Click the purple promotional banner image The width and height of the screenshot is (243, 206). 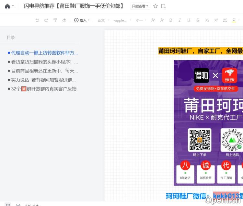point(208,123)
